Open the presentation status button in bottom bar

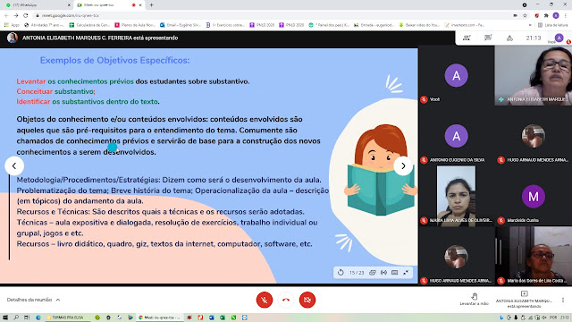[x=525, y=300]
